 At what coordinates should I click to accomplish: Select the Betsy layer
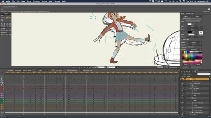(195, 79)
